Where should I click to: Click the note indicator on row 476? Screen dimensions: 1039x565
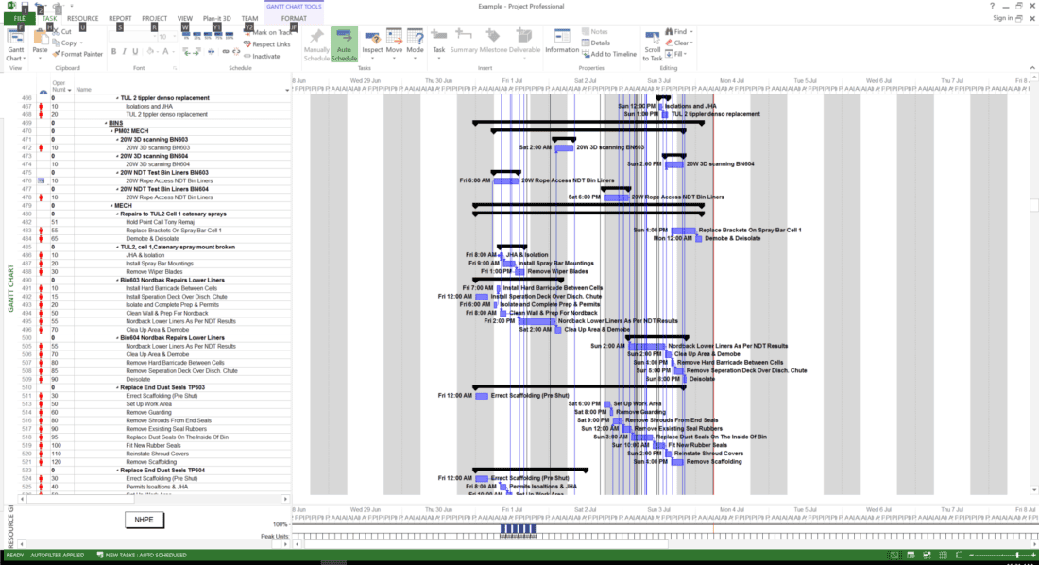click(41, 180)
